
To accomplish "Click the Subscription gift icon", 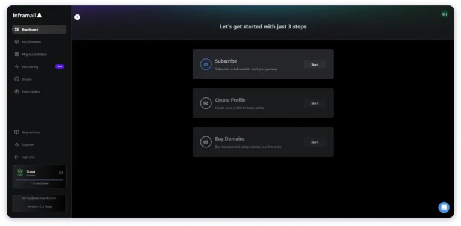I will [17, 91].
